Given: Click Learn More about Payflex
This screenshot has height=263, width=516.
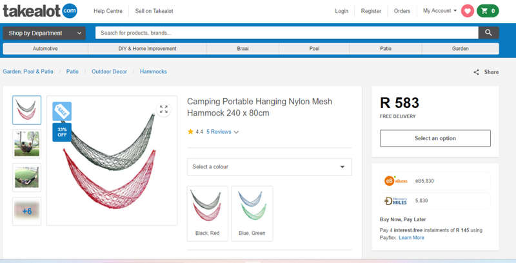Looking at the screenshot, I should (412, 238).
